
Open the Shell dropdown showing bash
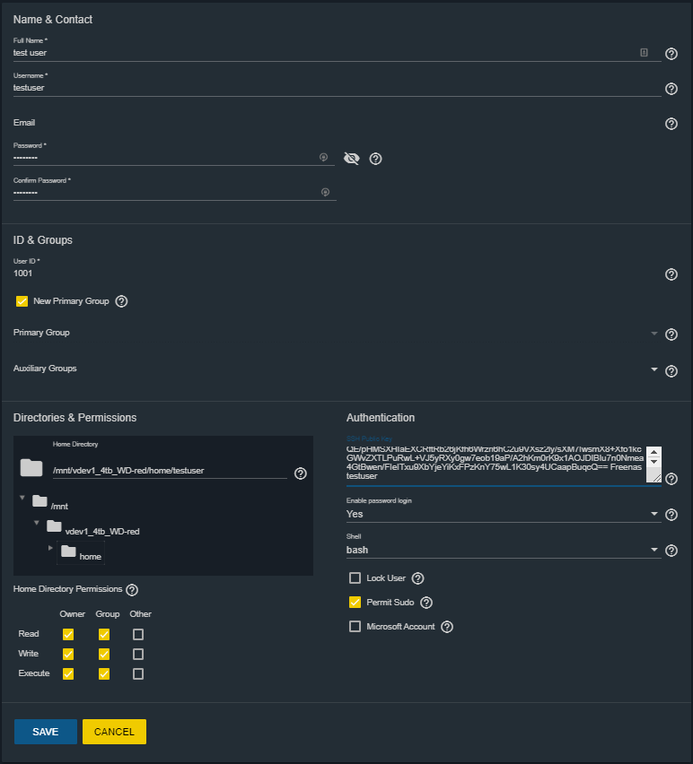pos(504,550)
